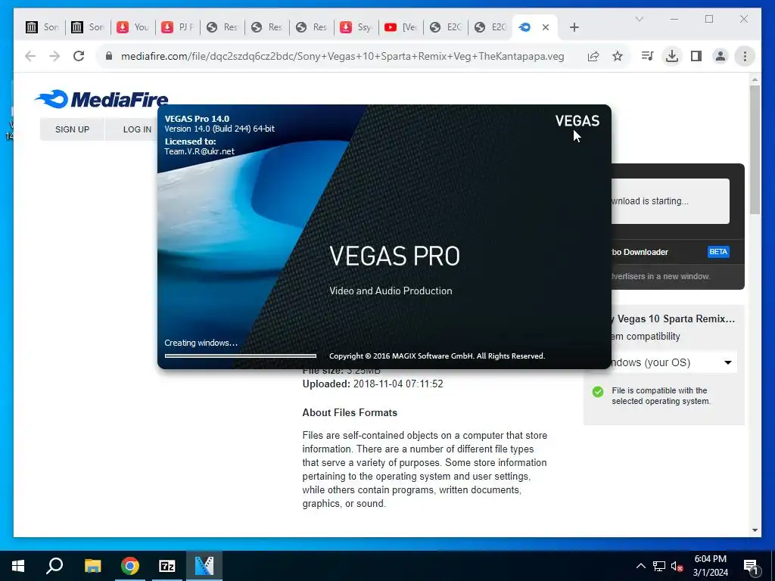Show hidden system tray icons
The height and width of the screenshot is (581, 775).
pyautogui.click(x=640, y=566)
